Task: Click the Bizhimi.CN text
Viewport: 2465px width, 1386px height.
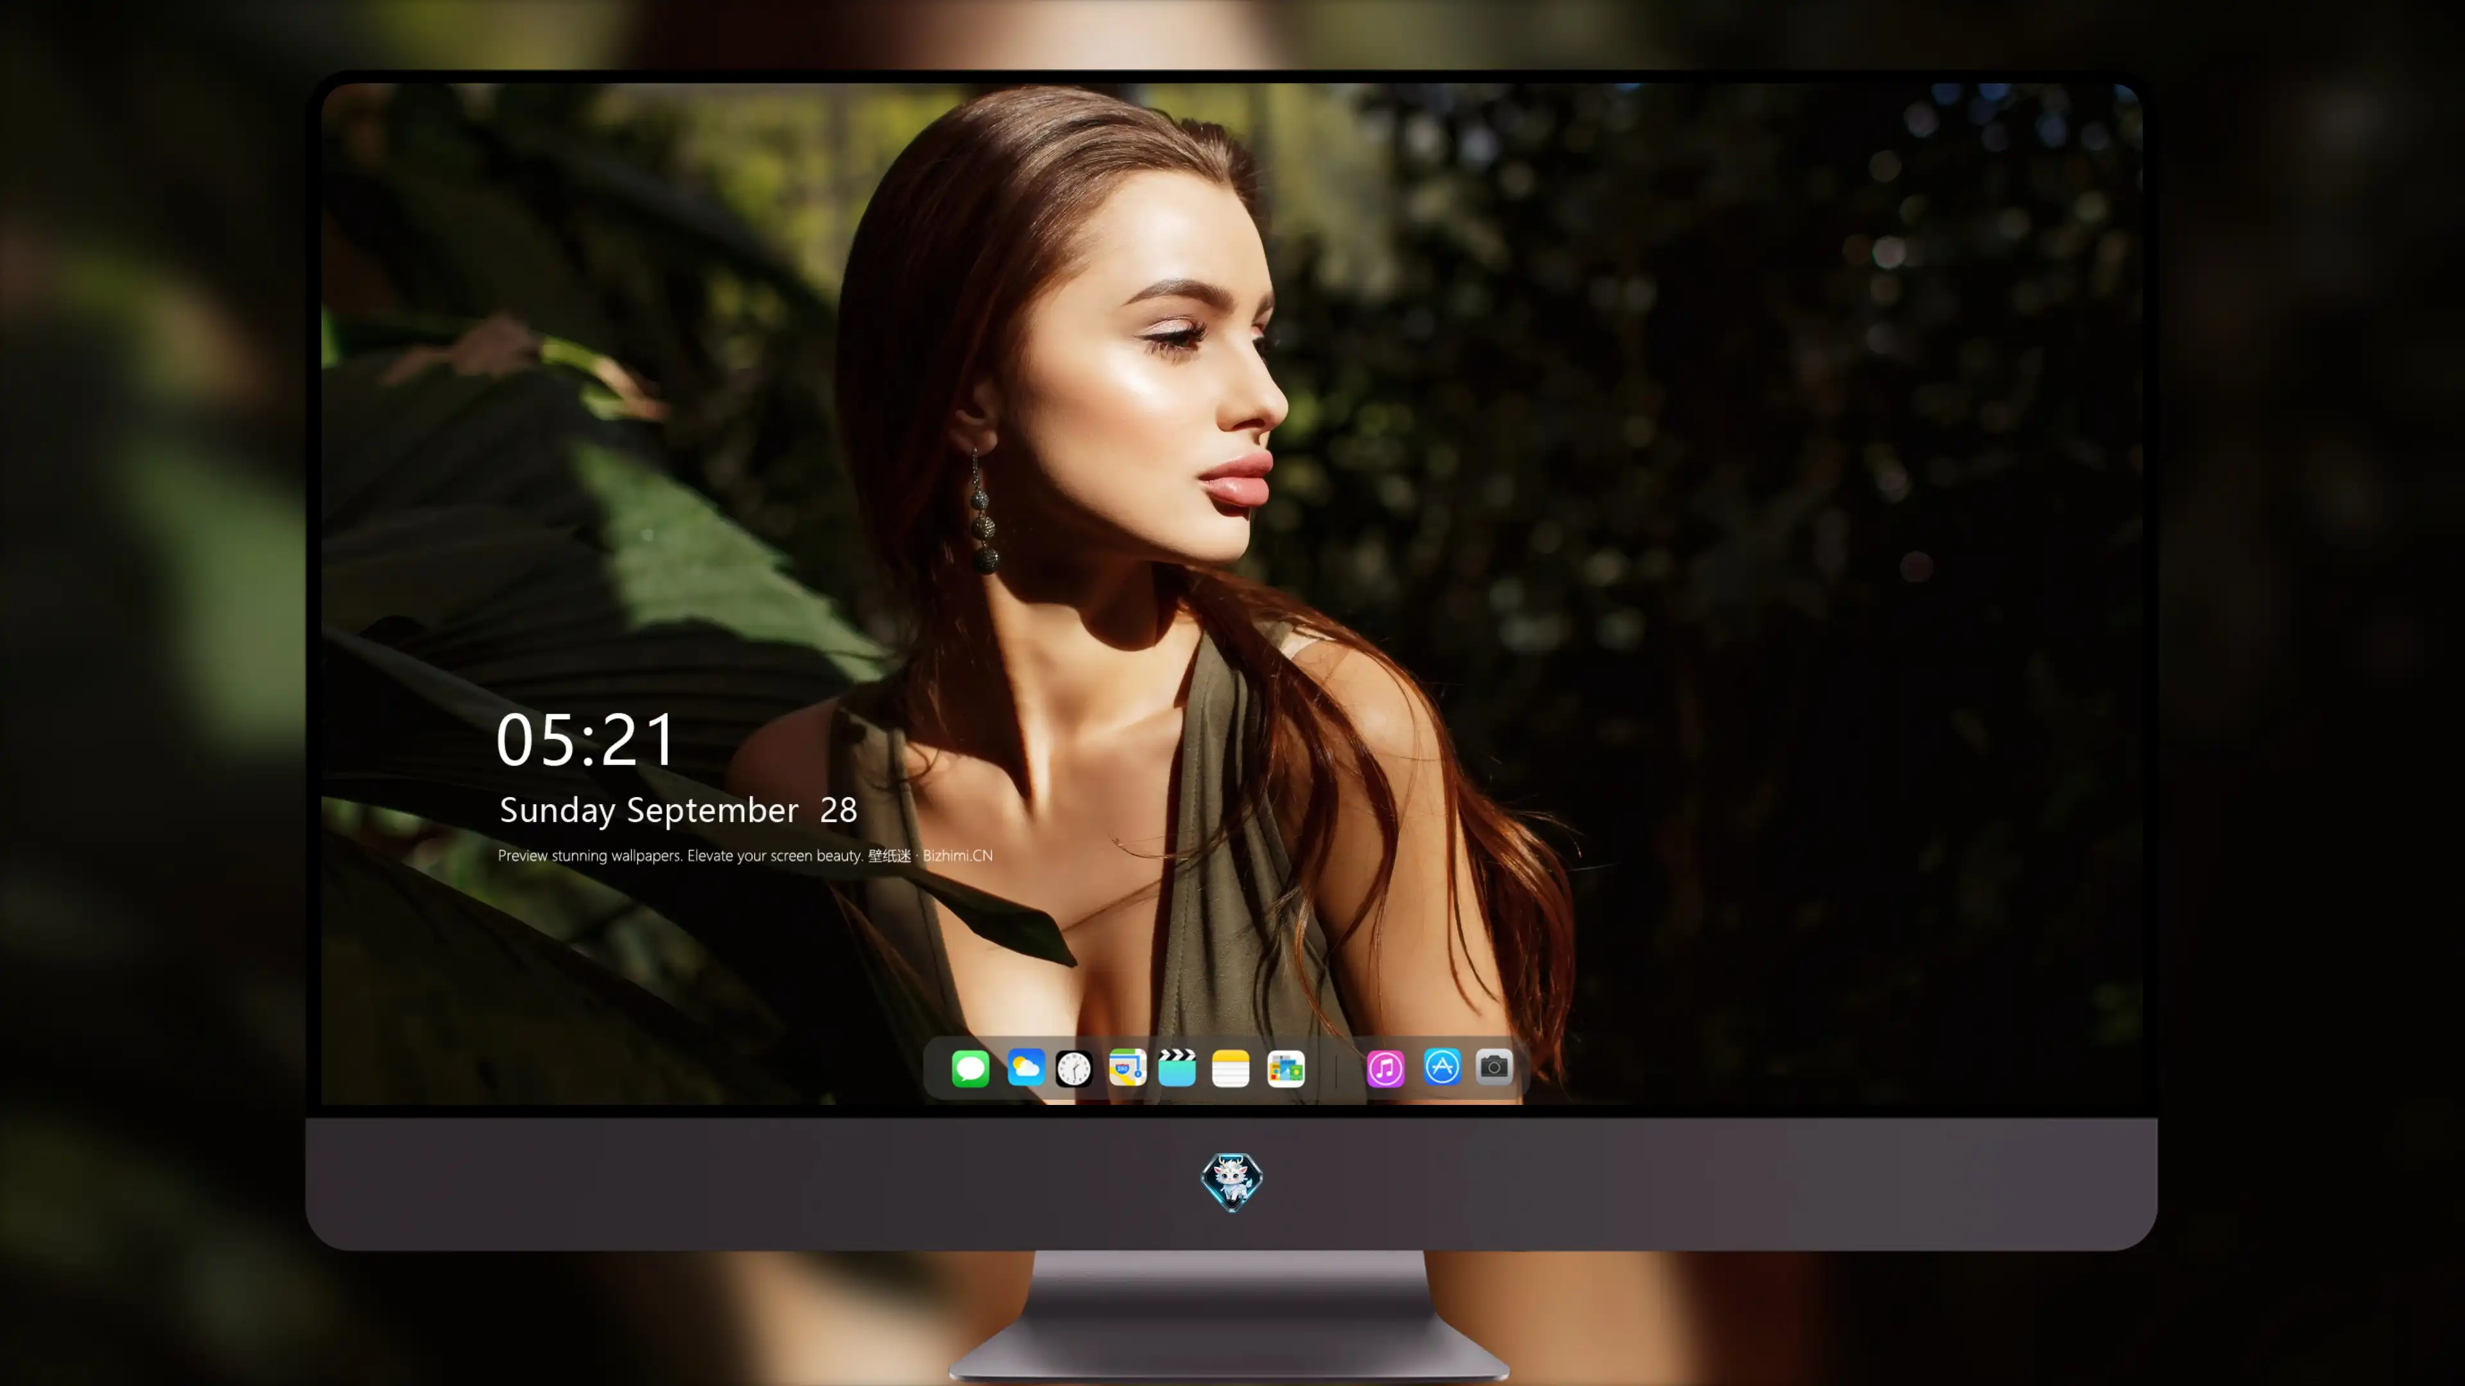Action: [958, 855]
